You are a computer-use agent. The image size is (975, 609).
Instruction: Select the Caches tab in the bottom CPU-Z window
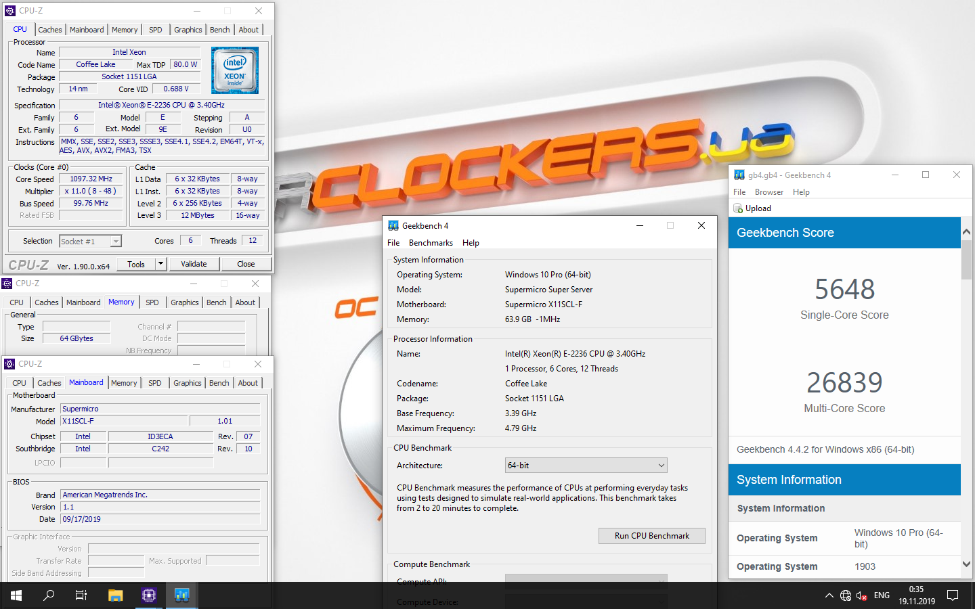[x=49, y=383]
